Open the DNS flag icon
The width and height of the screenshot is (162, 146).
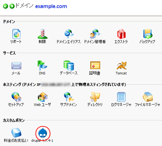pos(42,65)
